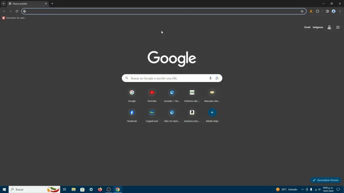Open the Gmail link
344x193 pixels.
coord(307,27)
